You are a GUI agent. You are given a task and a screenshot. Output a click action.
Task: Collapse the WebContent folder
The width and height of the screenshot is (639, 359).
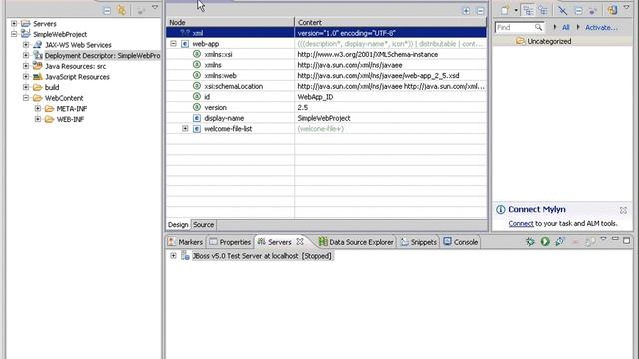(26, 98)
